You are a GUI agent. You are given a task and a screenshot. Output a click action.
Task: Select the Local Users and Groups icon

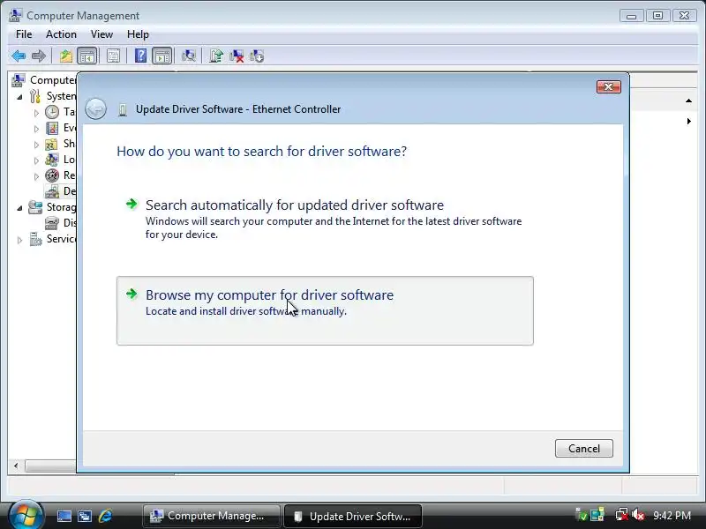point(52,160)
